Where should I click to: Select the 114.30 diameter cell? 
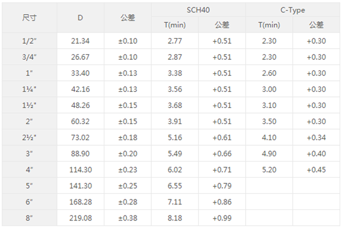click(80, 170)
